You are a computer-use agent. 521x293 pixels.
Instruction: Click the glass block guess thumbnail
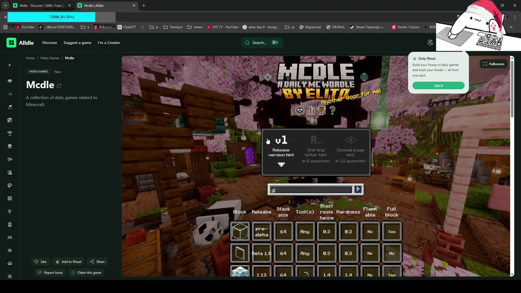click(240, 232)
